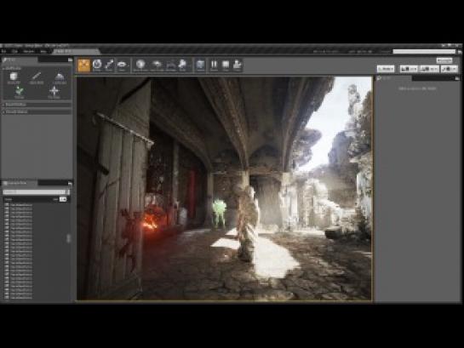Image resolution: width=464 pixels, height=348 pixels.
Task: Click the last button in the right-side button row
Action: click(450, 69)
